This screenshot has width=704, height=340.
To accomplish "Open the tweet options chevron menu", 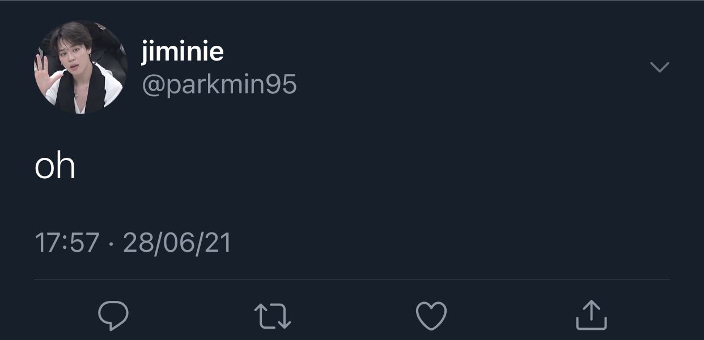I will coord(659,67).
